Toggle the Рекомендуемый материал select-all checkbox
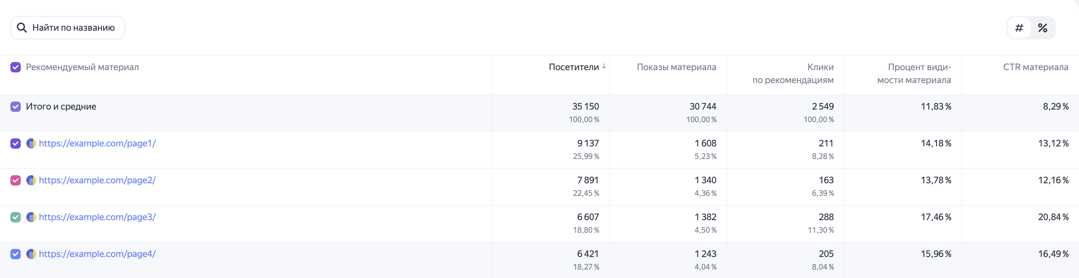 16,67
